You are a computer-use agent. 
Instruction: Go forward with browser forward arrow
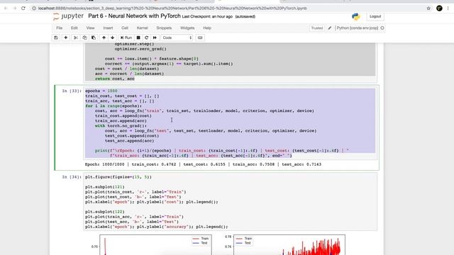[14, 8]
